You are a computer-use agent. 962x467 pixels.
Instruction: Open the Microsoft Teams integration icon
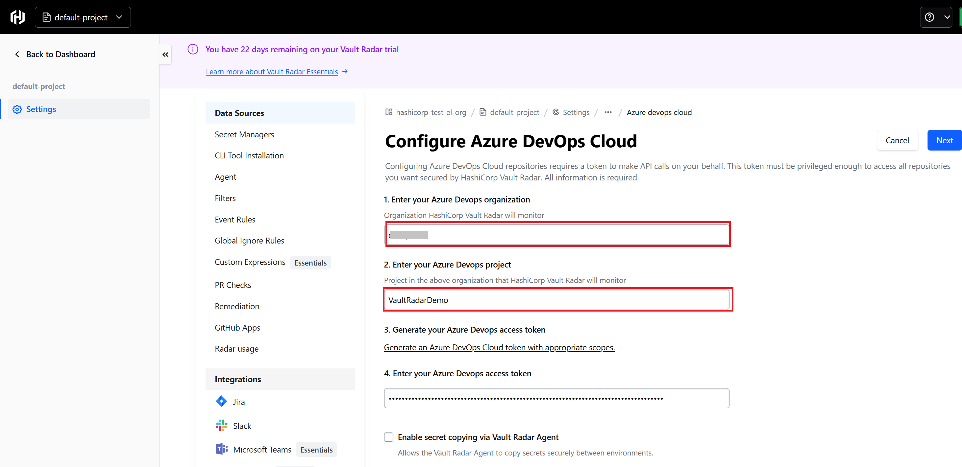(221, 449)
